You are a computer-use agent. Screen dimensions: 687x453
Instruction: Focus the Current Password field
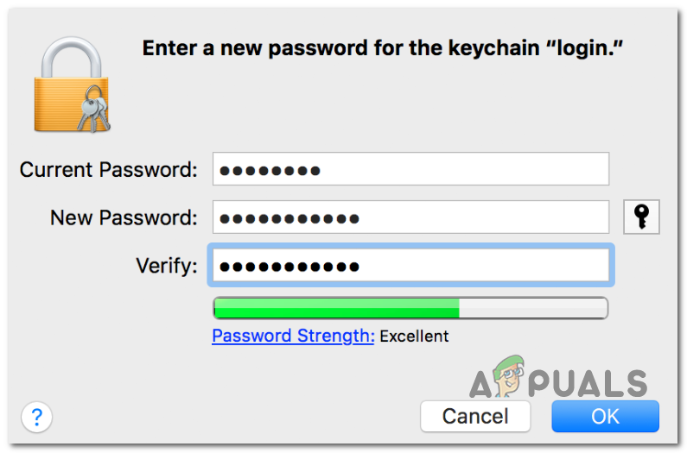410,169
